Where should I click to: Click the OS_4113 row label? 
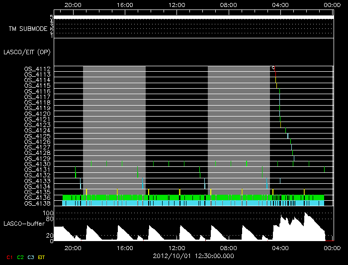[x=37, y=75]
